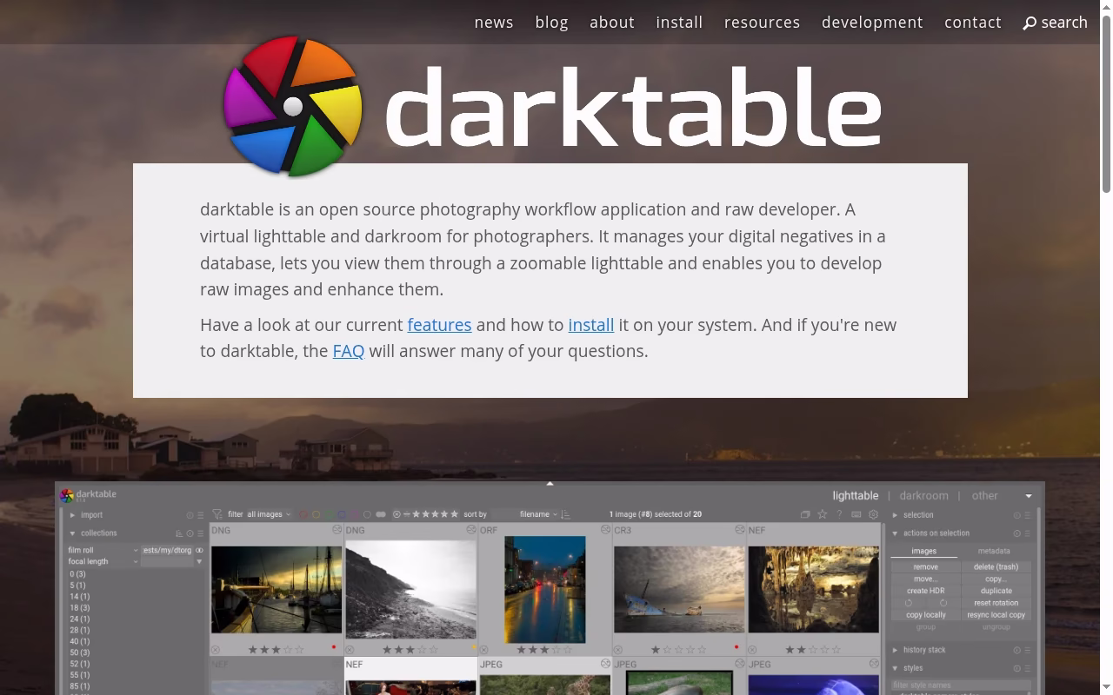
Task: Open the 'other' views tab in the screenshot
Action: [985, 496]
